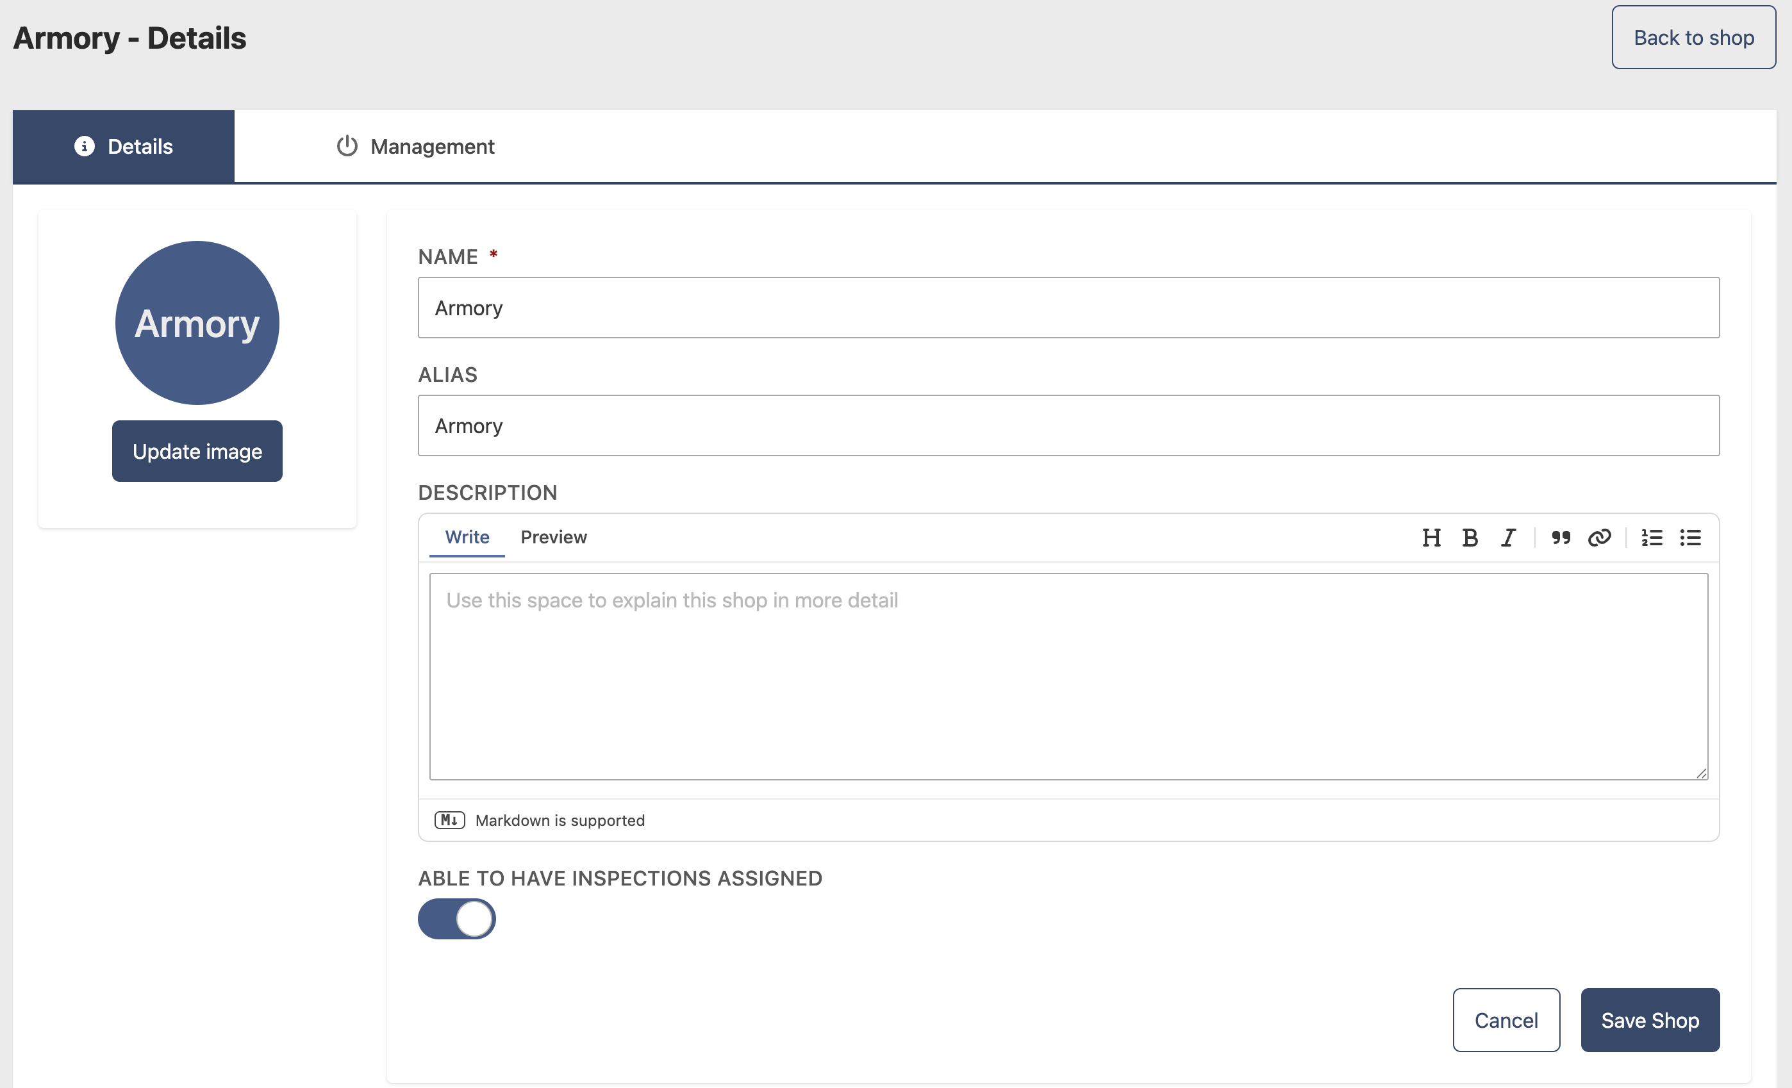Click the Update image button
The height and width of the screenshot is (1088, 1792).
(x=197, y=451)
